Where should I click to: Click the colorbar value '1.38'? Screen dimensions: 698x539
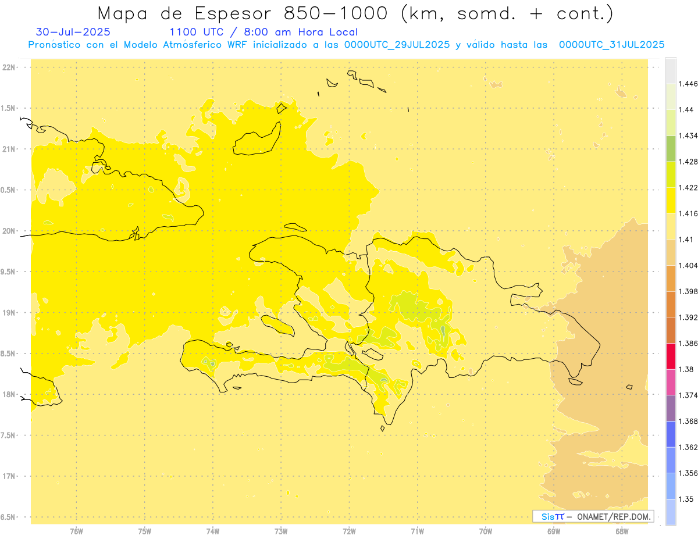click(686, 369)
